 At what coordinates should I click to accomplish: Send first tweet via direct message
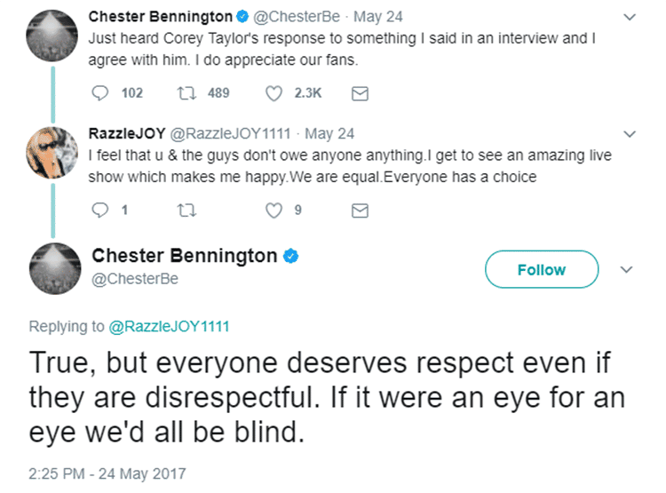361,92
